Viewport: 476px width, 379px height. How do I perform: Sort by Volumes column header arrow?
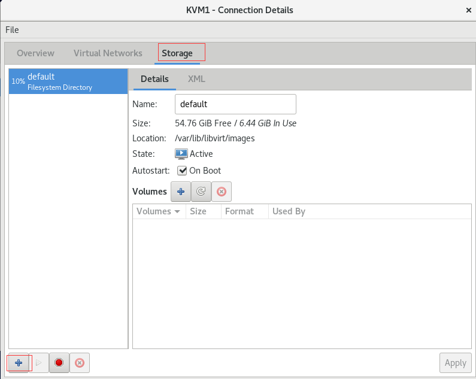point(177,211)
